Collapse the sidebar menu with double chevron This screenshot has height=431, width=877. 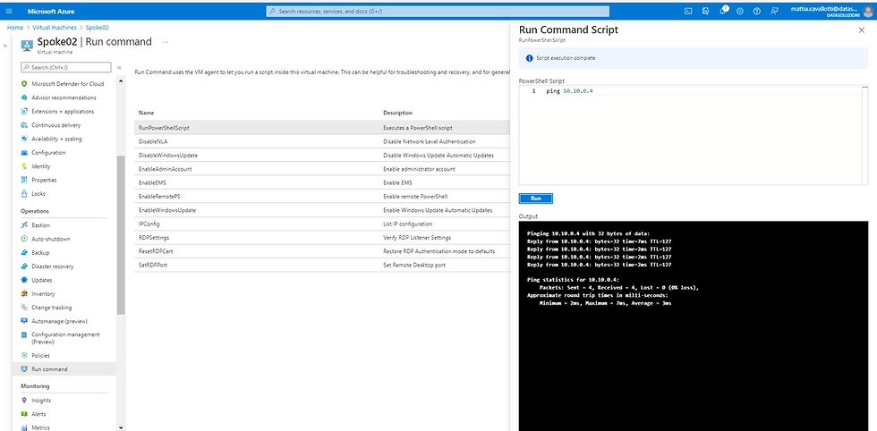(120, 68)
